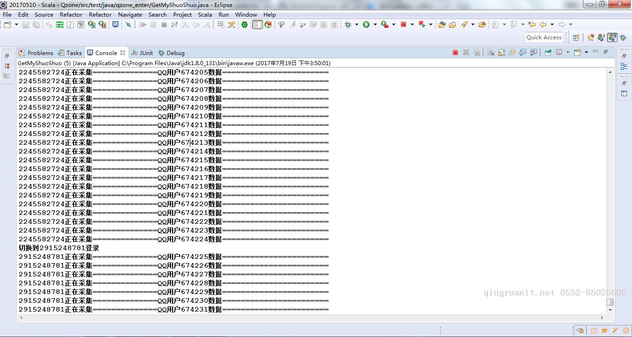Image resolution: width=632 pixels, height=337 pixels.
Task: Terminate the running console process
Action: pos(455,52)
